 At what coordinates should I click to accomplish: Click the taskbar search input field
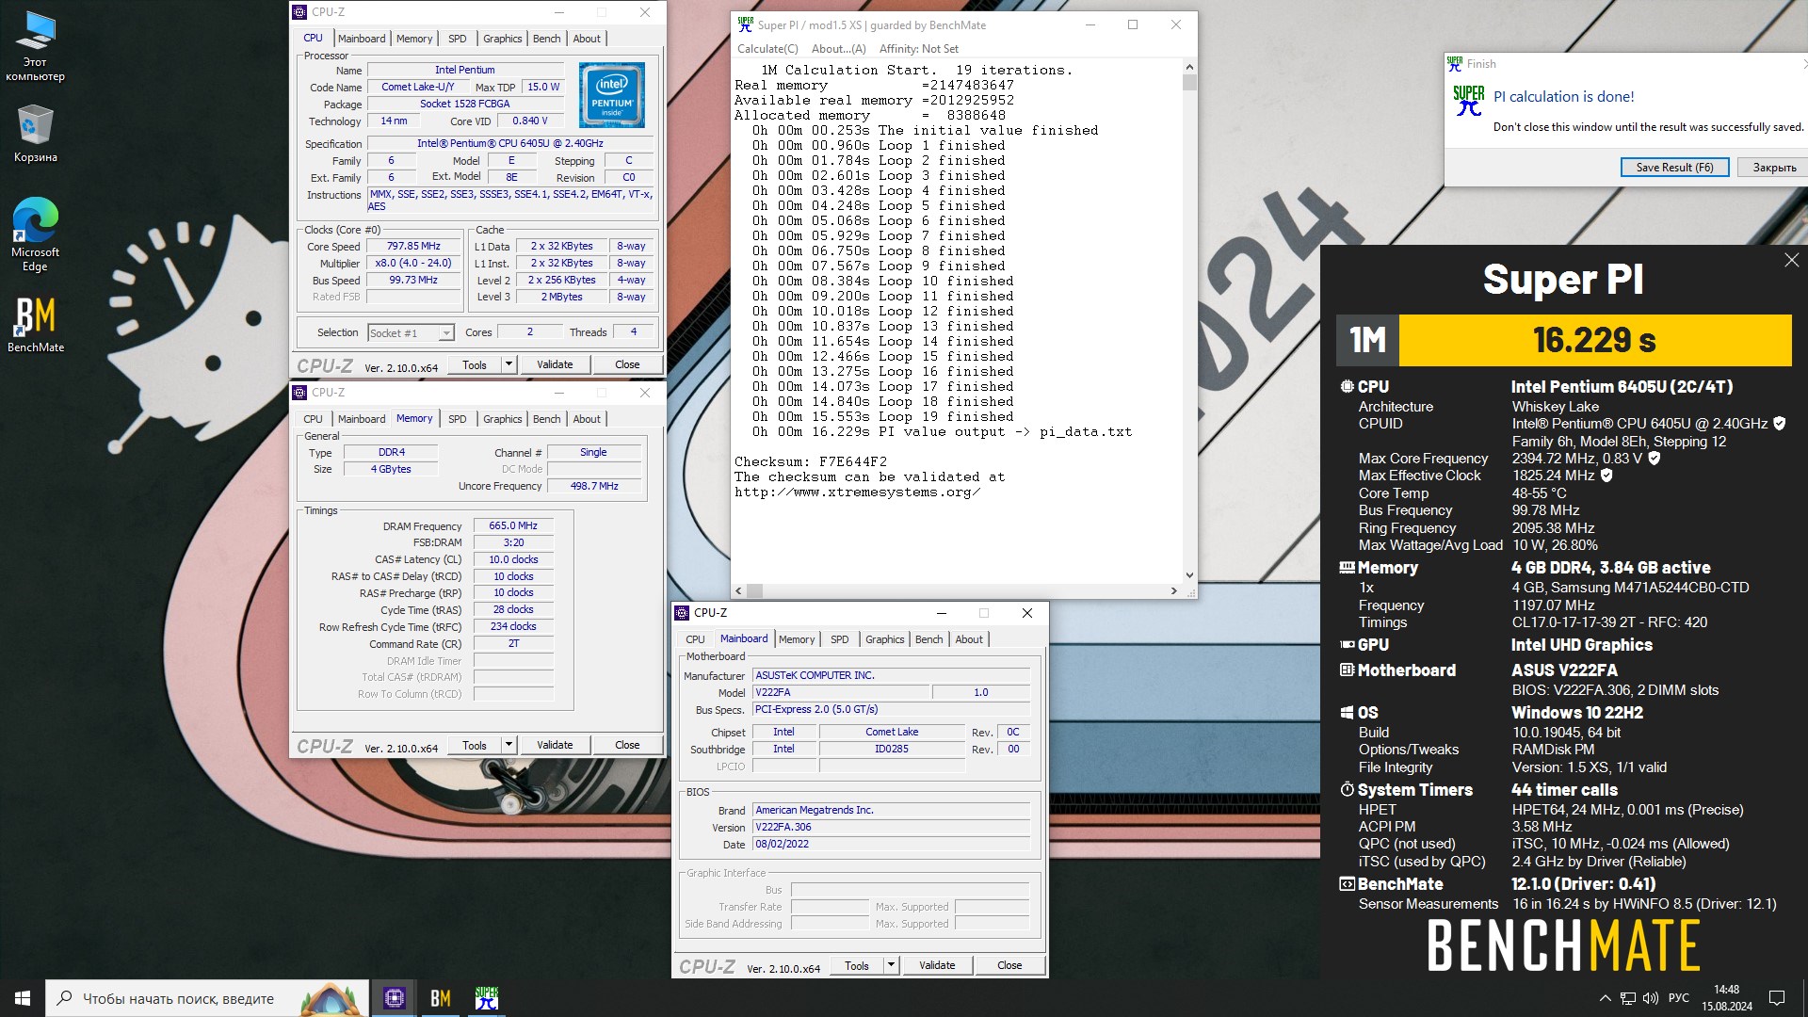(x=207, y=998)
